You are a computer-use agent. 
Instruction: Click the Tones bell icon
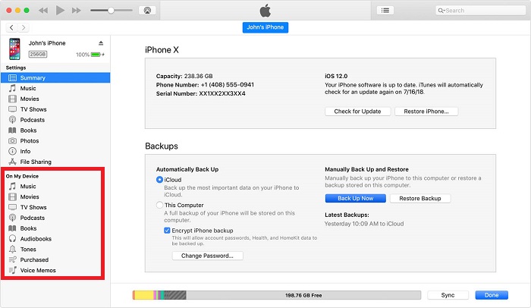[12, 249]
